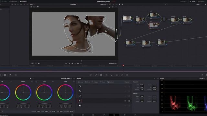Open the OpenFX panel
207x116 pixels.
point(202,1)
